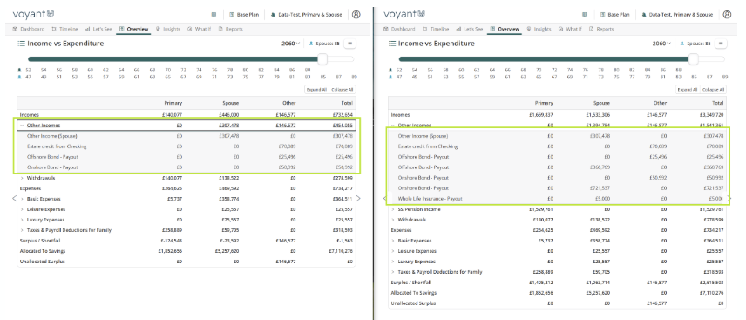Image resolution: width=746 pixels, height=320 pixels.
Task: Open Insights tab in right panel
Action: coord(539,29)
